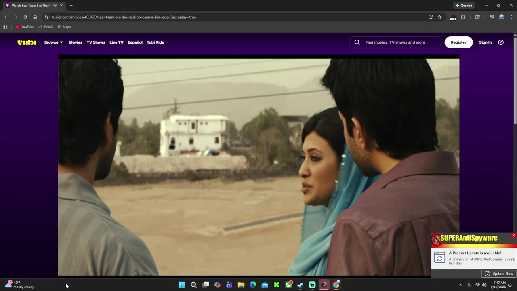Click the browser Home button
Viewport: 517px width, 291px height.
35,17
